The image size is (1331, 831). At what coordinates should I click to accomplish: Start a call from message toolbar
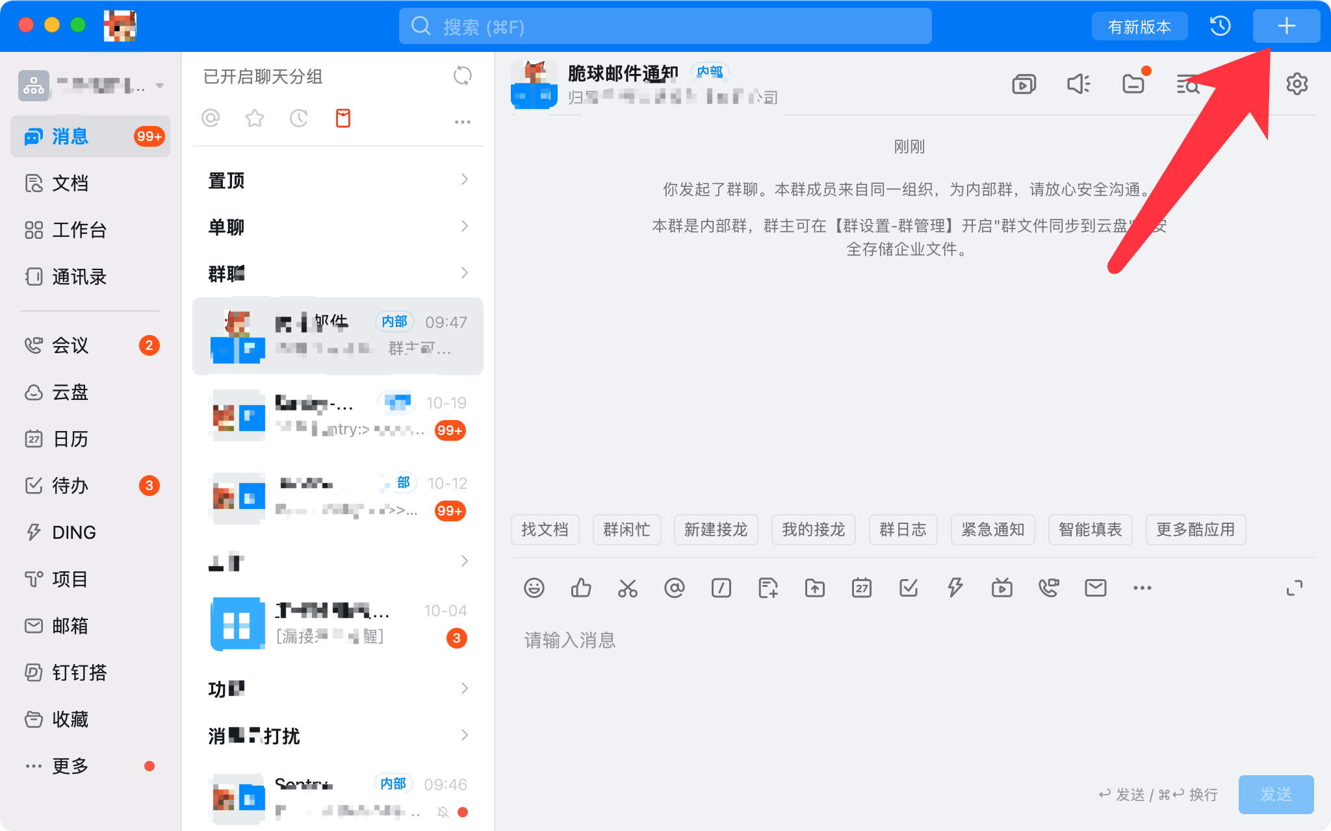[x=1049, y=588]
